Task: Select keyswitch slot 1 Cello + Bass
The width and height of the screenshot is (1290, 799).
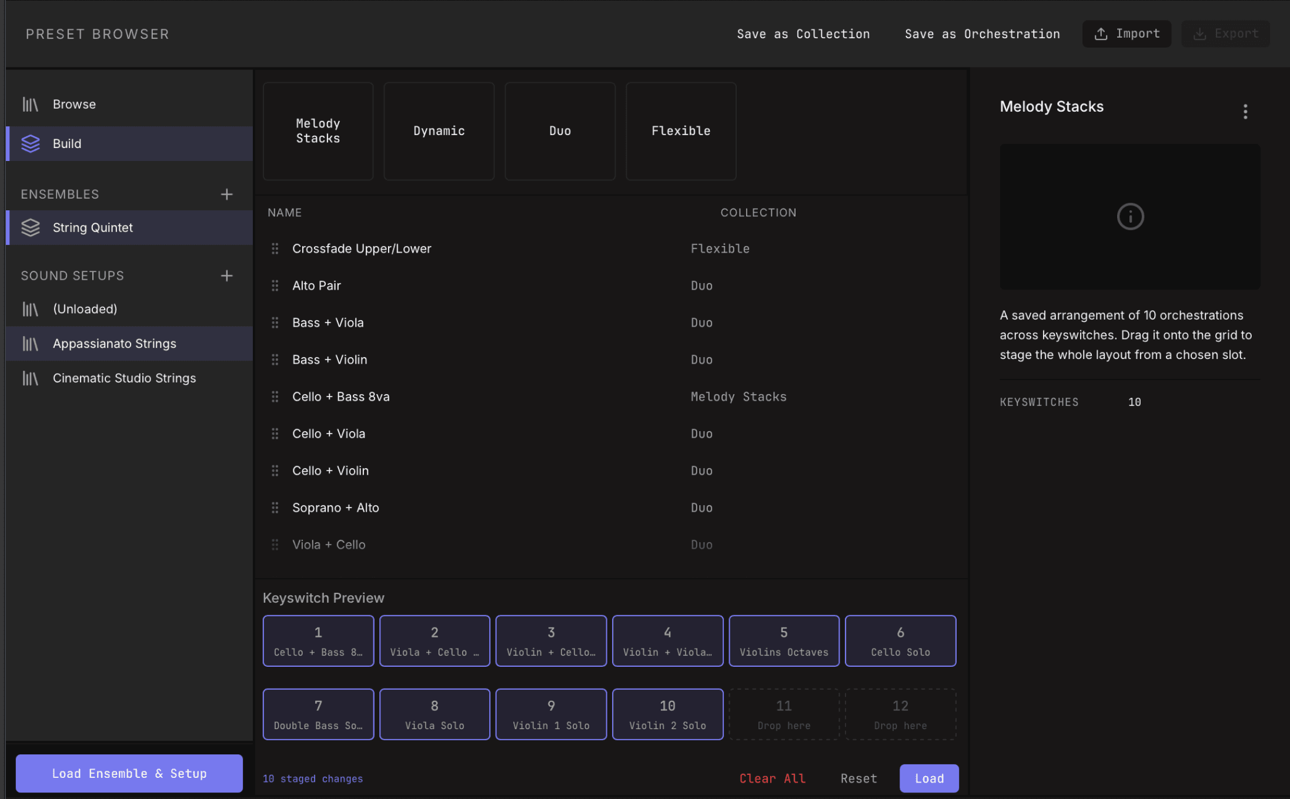Action: click(x=318, y=641)
